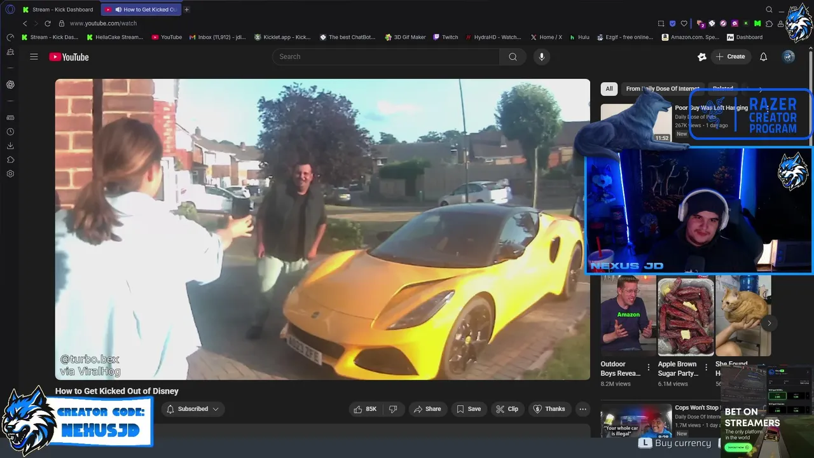Open Apple Brown Sugar Party short thumbnail
Viewport: 814px width, 458px height.
point(686,316)
